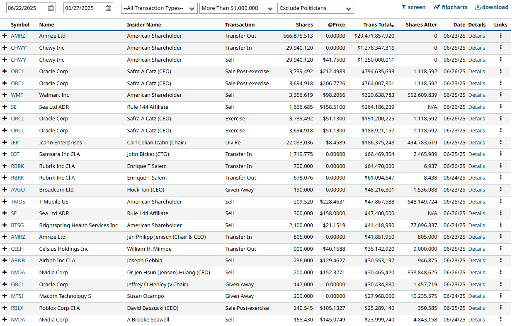
Task: Open links menu for Icahn Enterprises row
Action: [501, 142]
